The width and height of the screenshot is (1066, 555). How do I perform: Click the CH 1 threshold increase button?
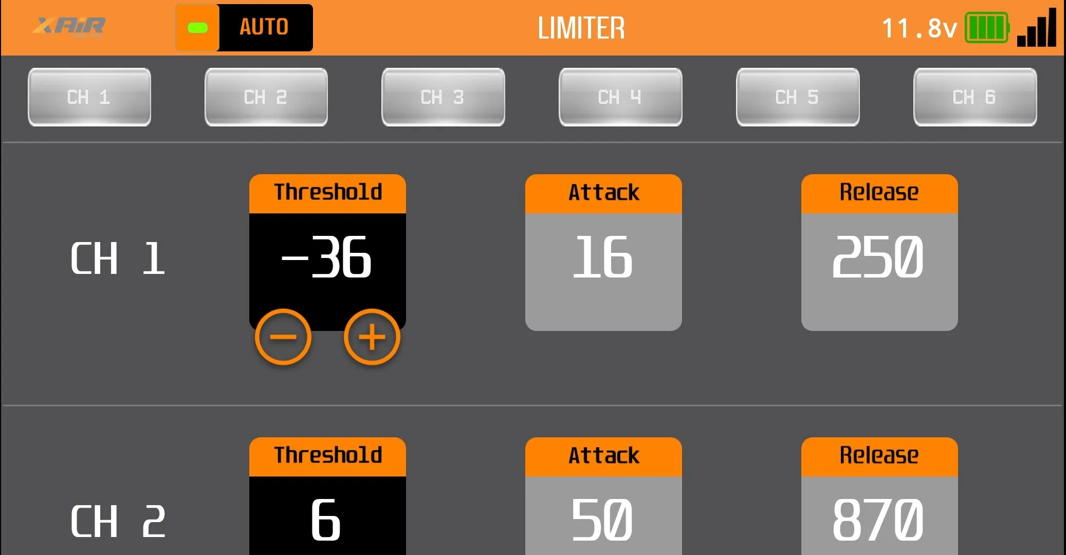[x=374, y=337]
